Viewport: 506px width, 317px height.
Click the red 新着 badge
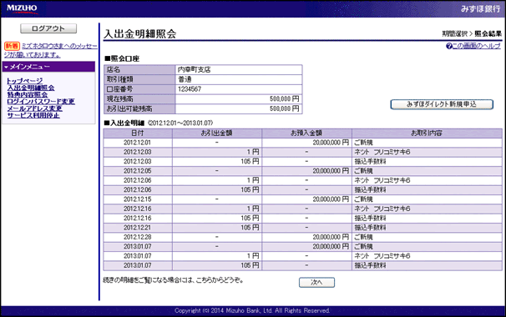pos(12,46)
